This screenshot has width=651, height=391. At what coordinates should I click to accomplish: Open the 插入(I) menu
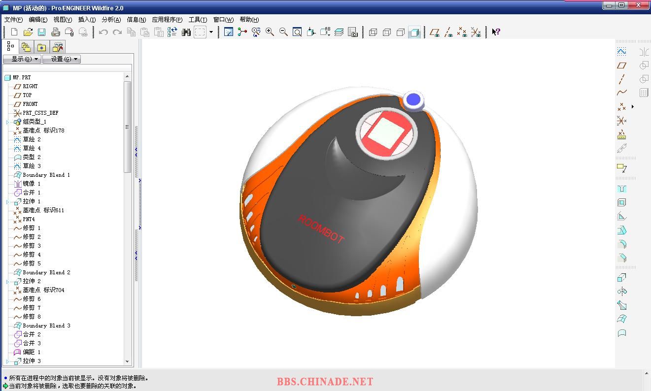point(87,20)
